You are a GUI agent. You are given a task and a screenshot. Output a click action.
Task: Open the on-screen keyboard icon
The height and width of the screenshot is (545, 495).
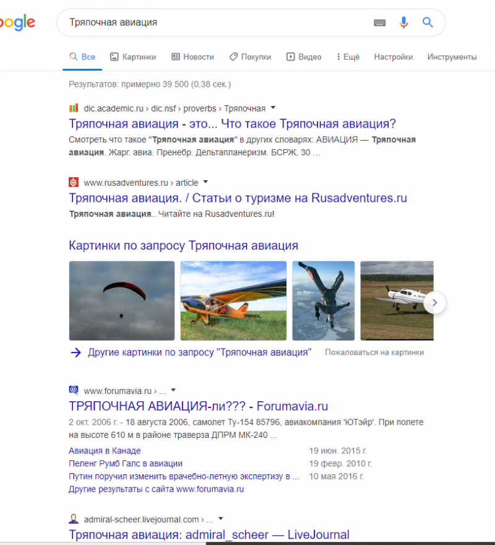pyautogui.click(x=379, y=23)
